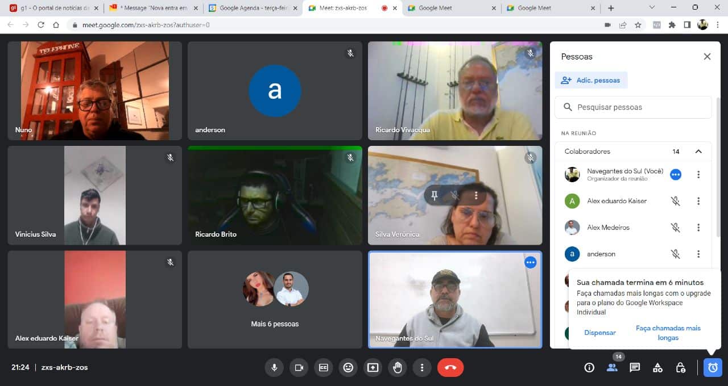Raise hand using the bottom toolbar

coord(398,367)
